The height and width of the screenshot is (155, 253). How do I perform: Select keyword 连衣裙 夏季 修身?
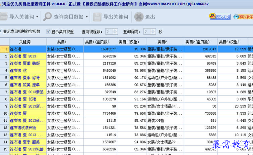[x=28, y=78]
